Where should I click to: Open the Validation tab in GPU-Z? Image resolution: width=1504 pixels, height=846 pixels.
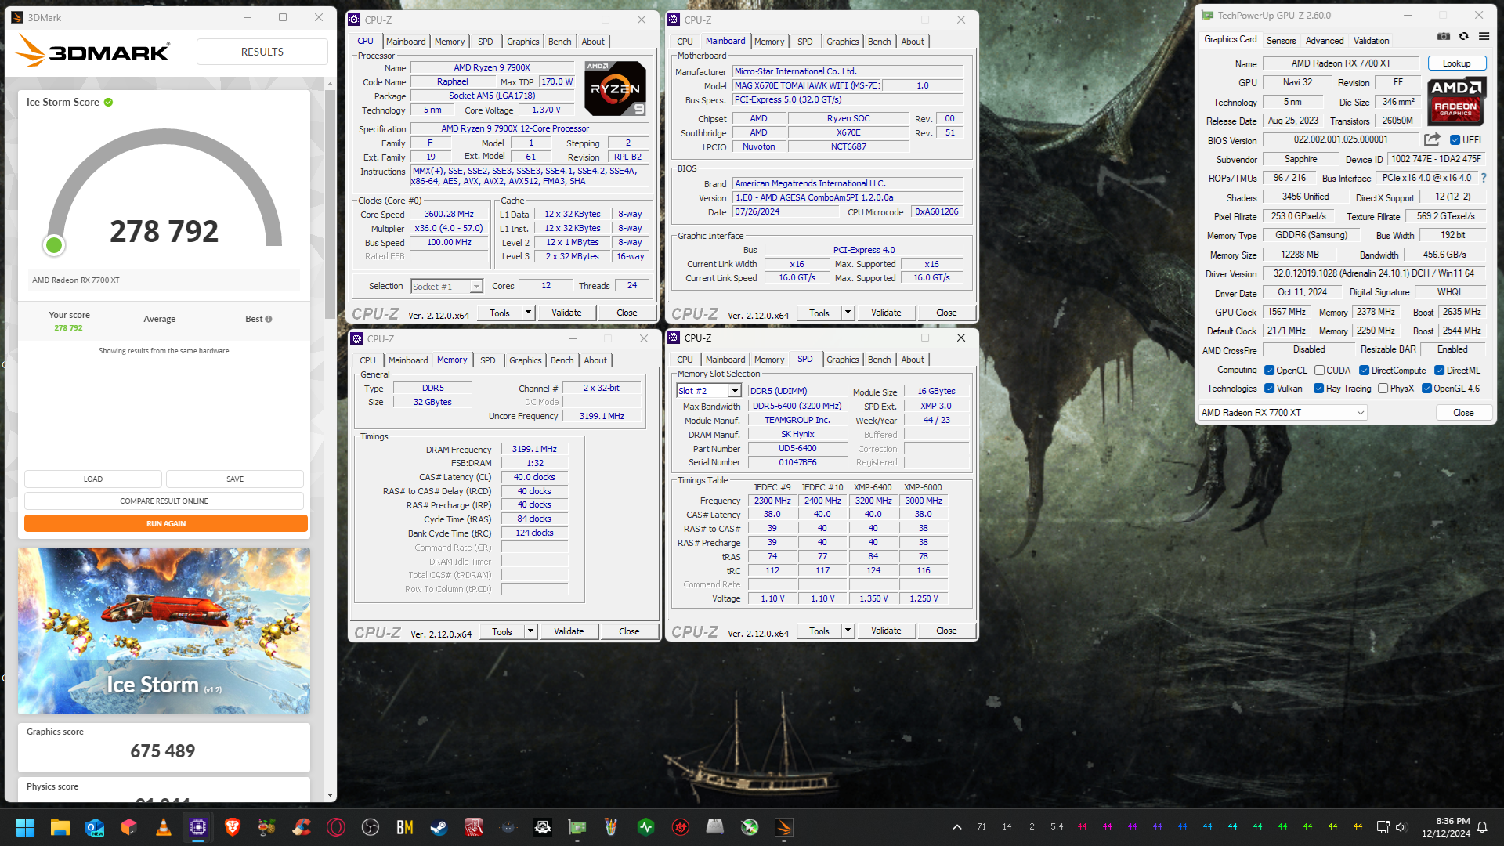tap(1371, 41)
